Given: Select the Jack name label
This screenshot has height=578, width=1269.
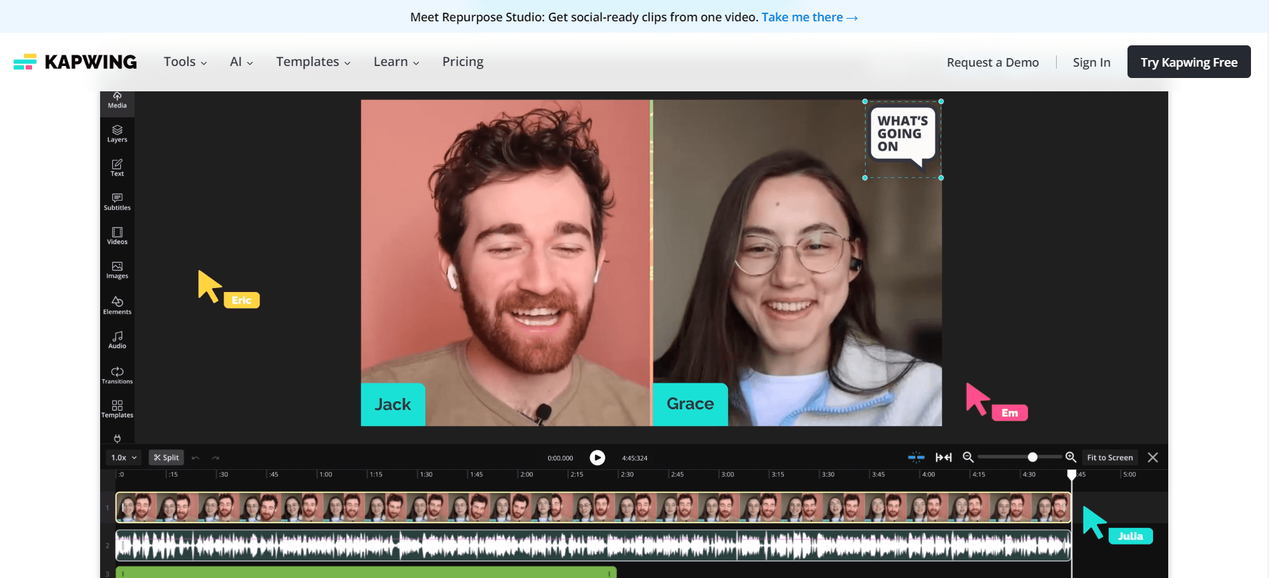Looking at the screenshot, I should click(x=393, y=404).
